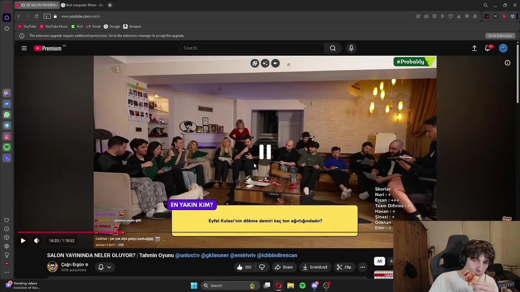This screenshot has height=292, width=520.
Task: Open browser profile icon
Action: tap(475, 16)
